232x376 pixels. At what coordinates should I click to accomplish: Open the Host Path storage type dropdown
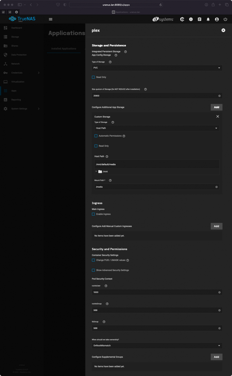[157, 128]
